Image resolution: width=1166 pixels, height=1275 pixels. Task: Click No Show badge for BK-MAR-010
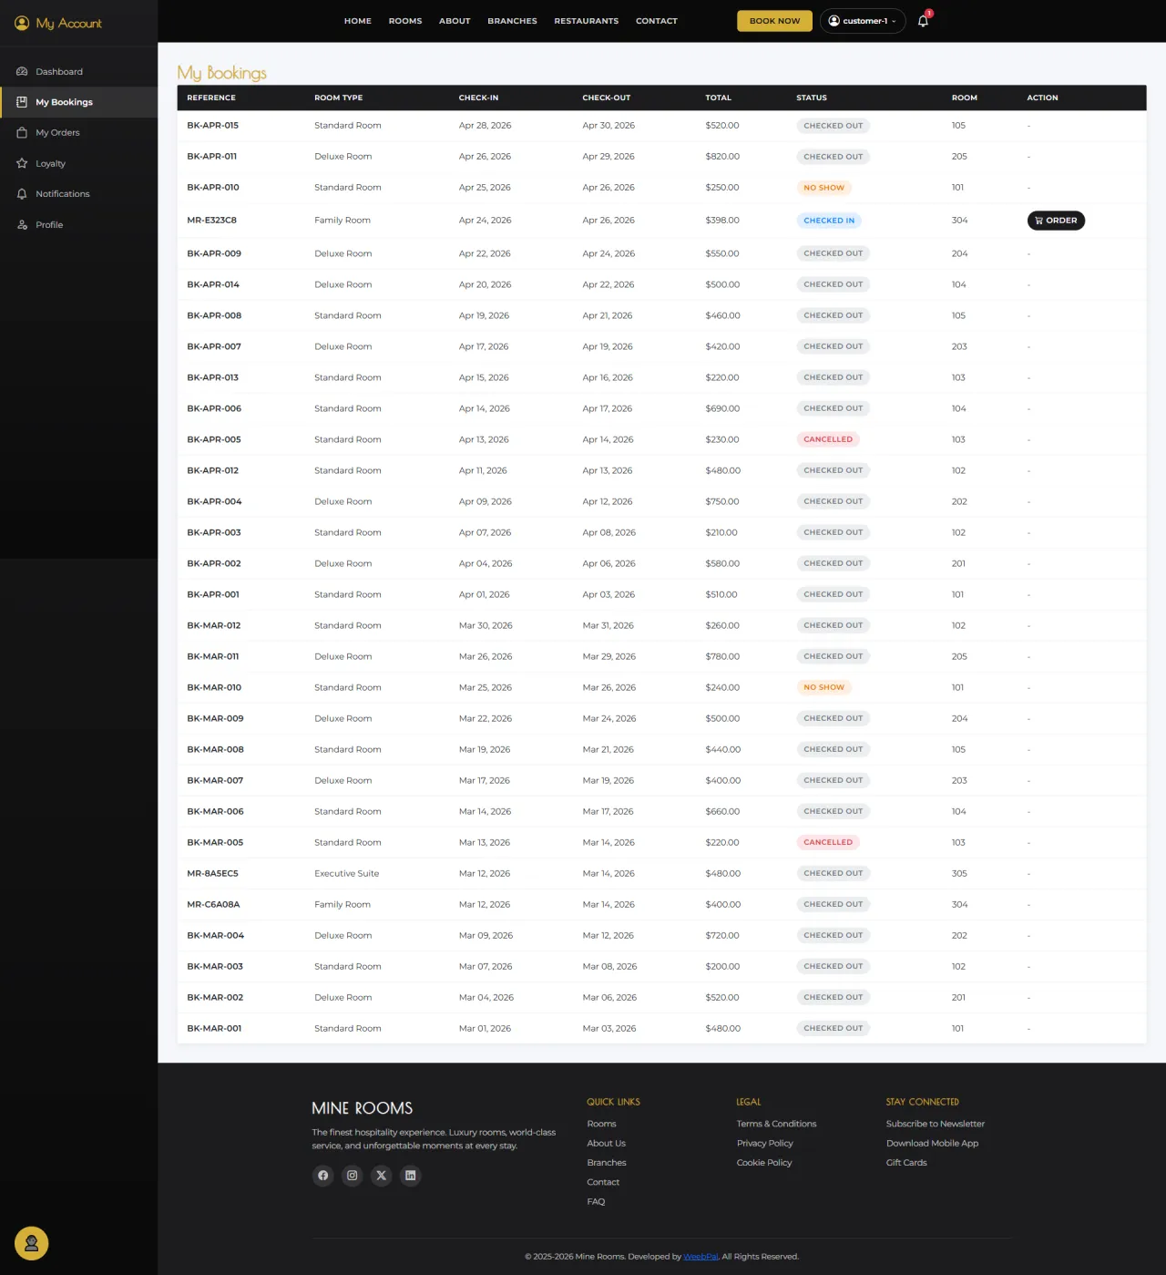823,687
